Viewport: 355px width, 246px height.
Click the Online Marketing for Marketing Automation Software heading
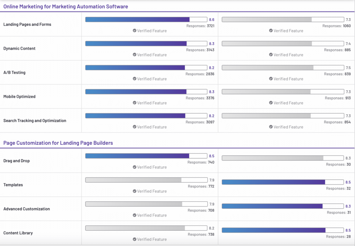pos(66,7)
